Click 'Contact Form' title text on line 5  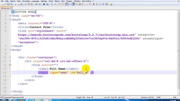(40, 27)
